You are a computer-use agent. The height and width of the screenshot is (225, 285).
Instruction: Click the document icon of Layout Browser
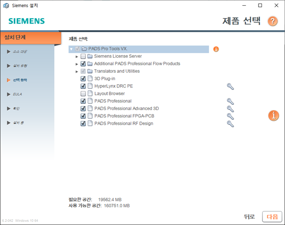90,93
